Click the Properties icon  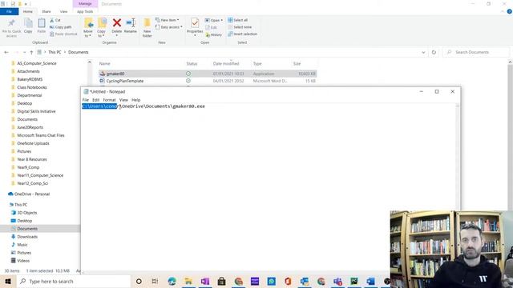pos(195,23)
